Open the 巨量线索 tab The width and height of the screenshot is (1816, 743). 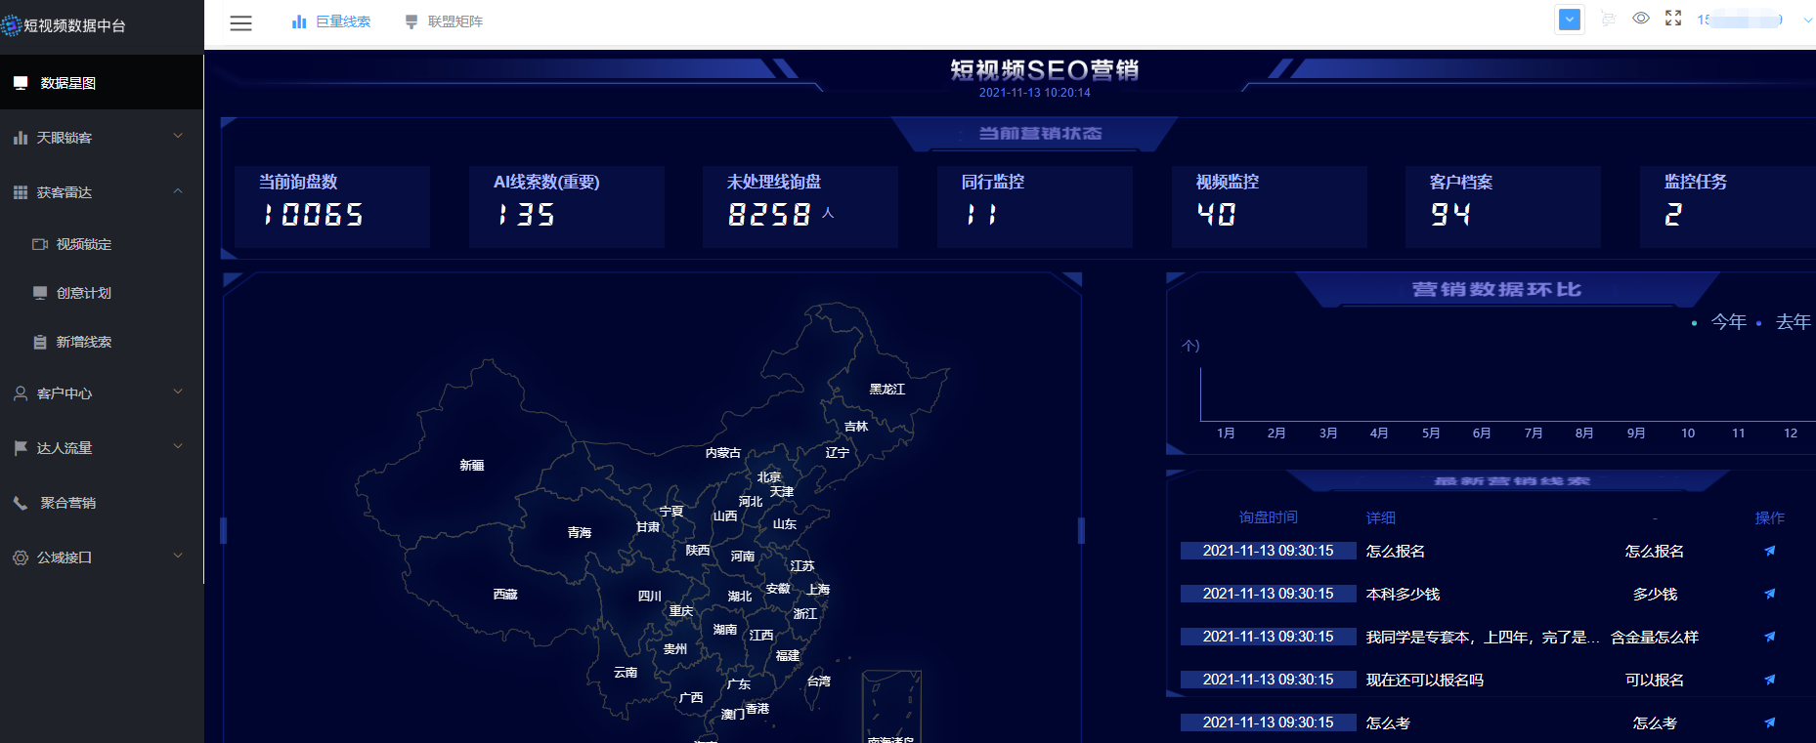pyautogui.click(x=342, y=21)
